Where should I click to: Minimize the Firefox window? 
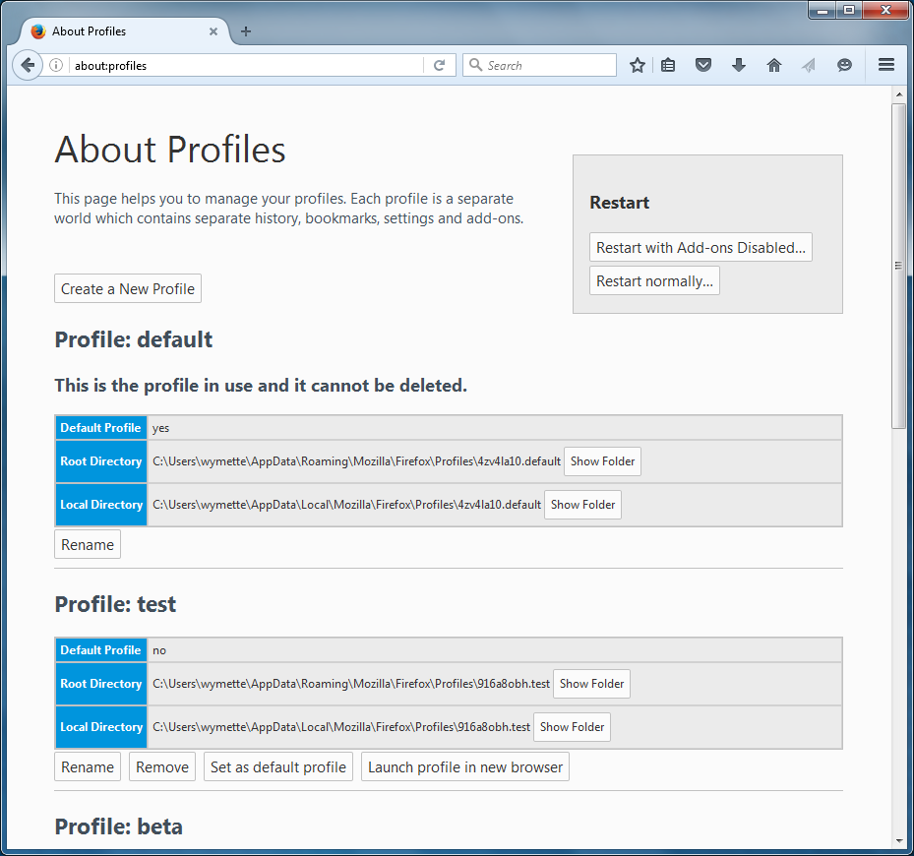(823, 10)
